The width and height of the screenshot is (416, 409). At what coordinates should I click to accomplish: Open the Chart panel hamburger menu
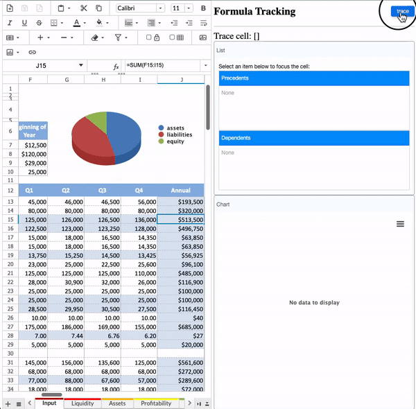coord(400,224)
